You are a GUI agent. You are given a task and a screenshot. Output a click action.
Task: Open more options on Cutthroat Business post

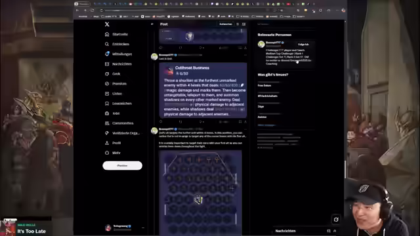click(x=245, y=55)
